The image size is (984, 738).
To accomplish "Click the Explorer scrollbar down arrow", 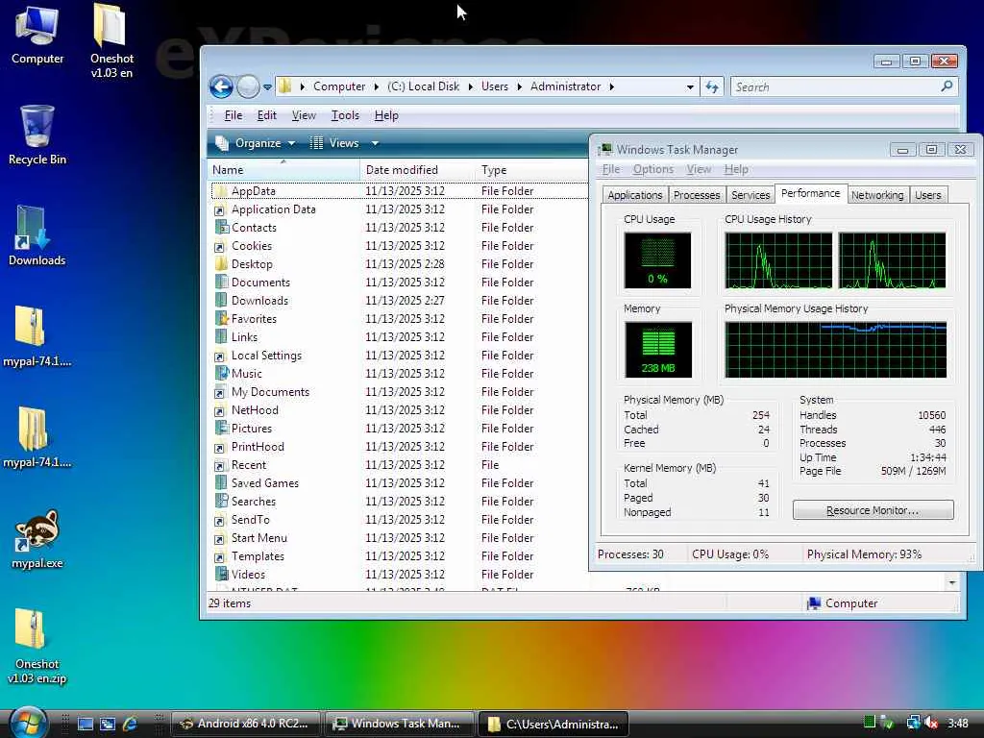I will click(952, 583).
